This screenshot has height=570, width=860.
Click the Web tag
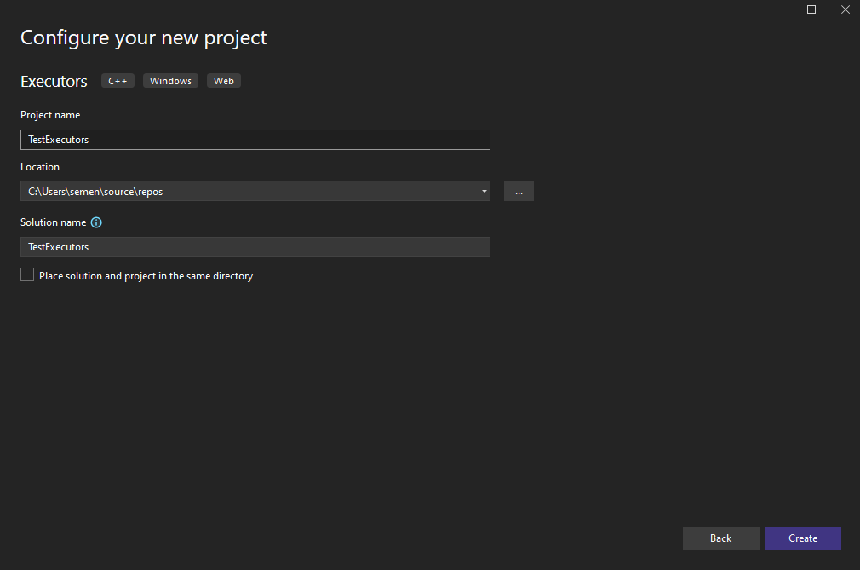click(x=224, y=81)
